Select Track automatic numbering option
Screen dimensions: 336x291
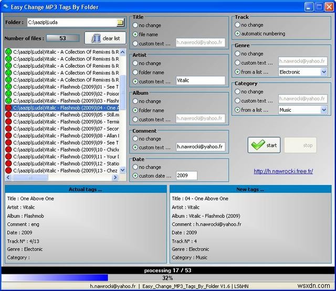(x=237, y=34)
